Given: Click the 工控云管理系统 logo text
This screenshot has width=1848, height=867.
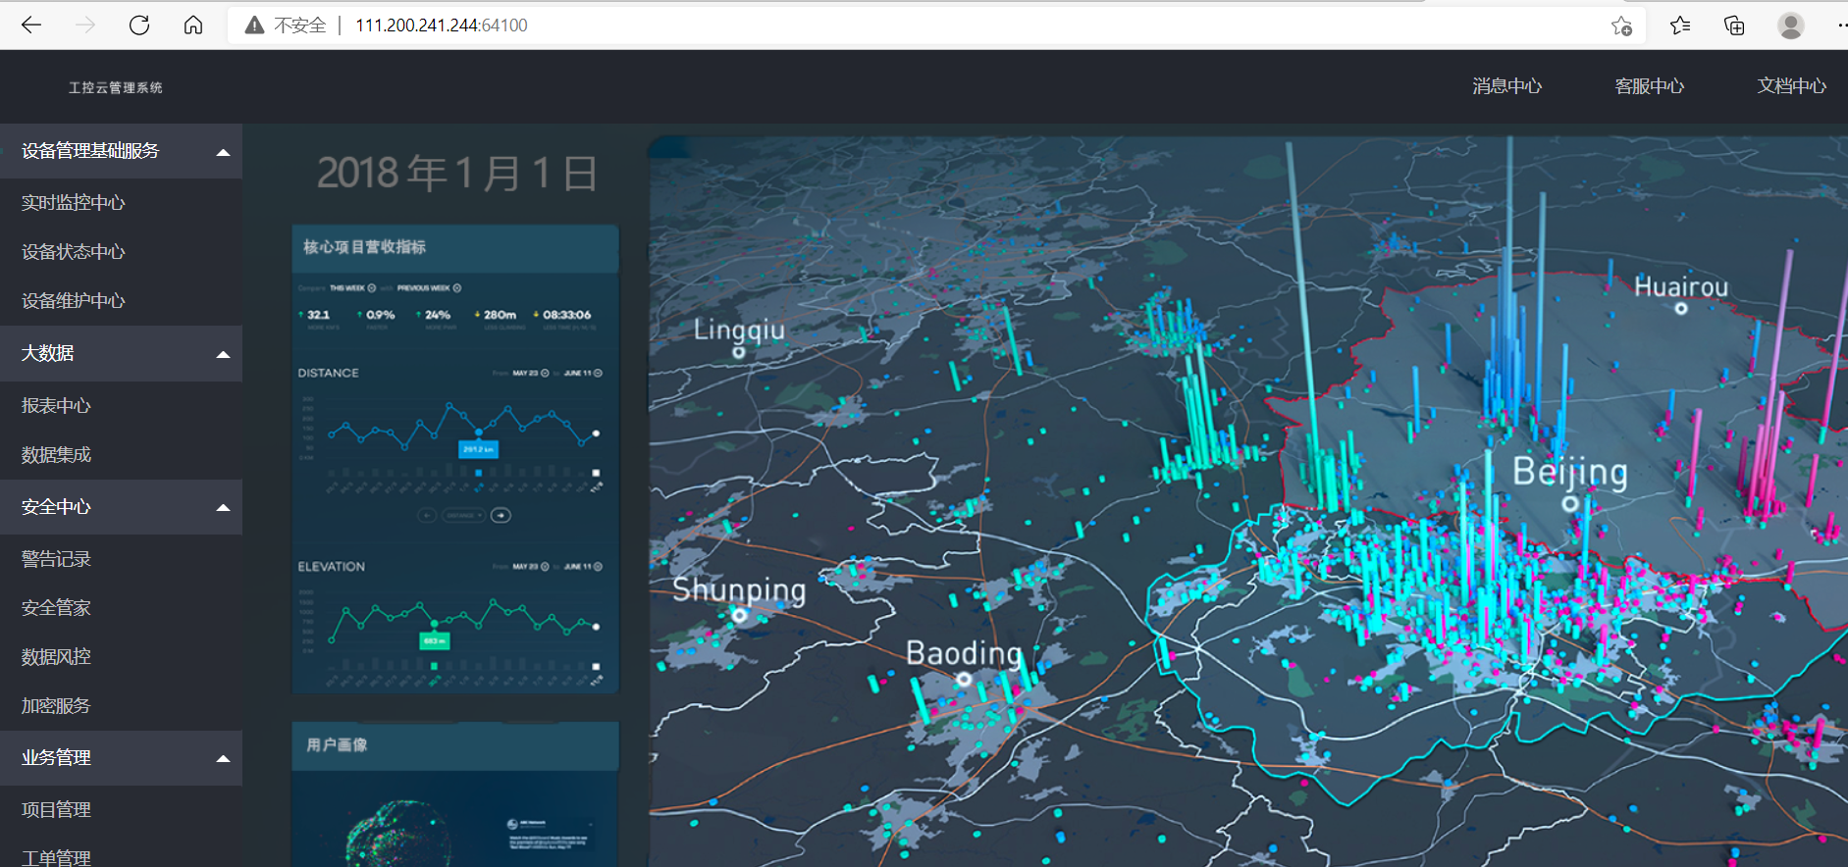Looking at the screenshot, I should (116, 87).
